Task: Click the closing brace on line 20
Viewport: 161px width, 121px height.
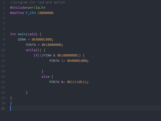Action: [11, 103]
